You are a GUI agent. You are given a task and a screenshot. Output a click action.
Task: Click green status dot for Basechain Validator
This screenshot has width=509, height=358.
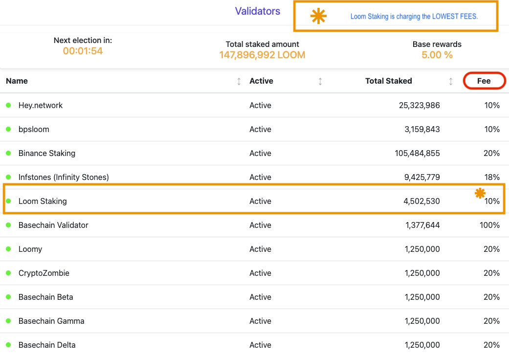click(8, 225)
